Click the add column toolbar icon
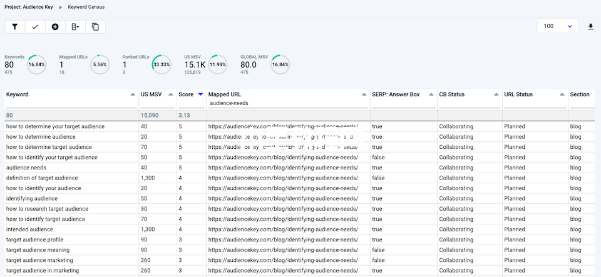This screenshot has width=601, height=277. (x=76, y=27)
